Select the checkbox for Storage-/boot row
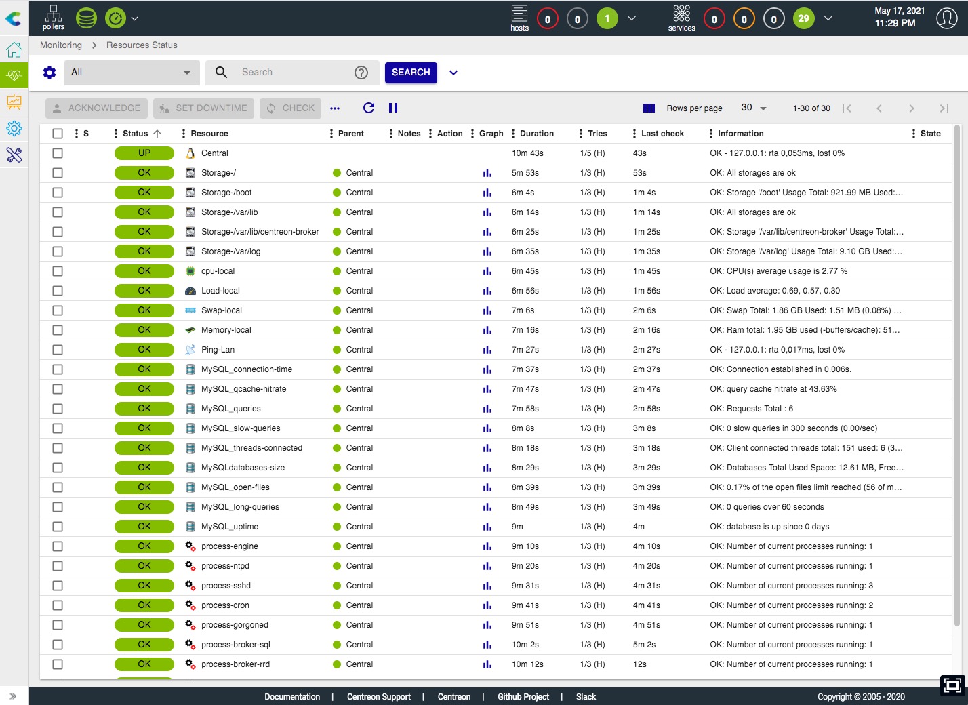 pyautogui.click(x=58, y=193)
